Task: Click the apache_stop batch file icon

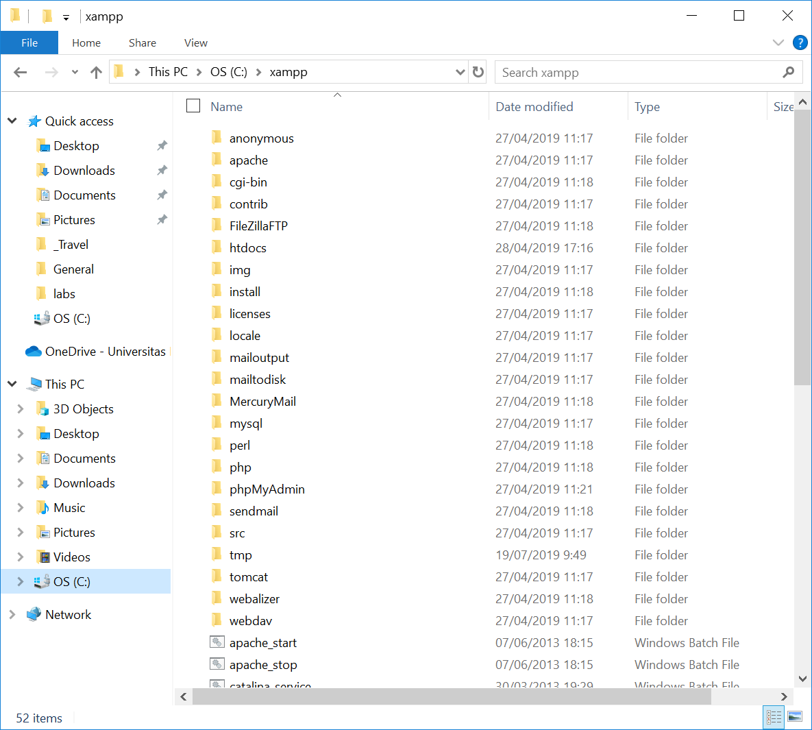Action: (x=217, y=664)
